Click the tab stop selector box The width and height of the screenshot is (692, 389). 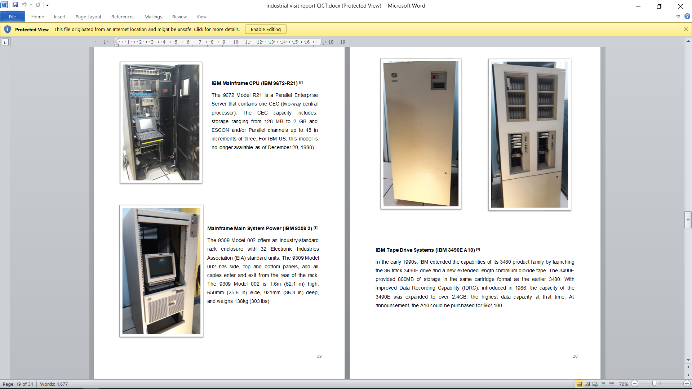(x=5, y=43)
